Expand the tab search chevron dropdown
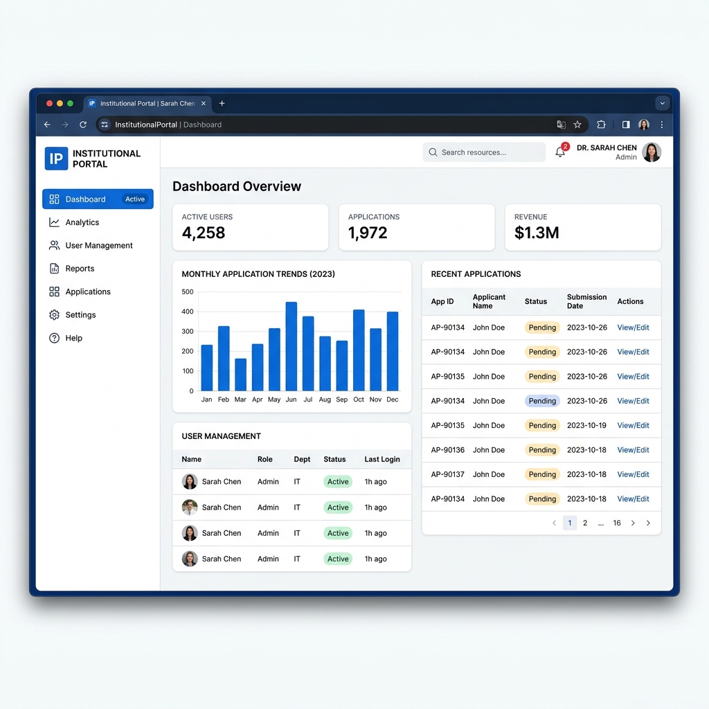 pyautogui.click(x=662, y=103)
